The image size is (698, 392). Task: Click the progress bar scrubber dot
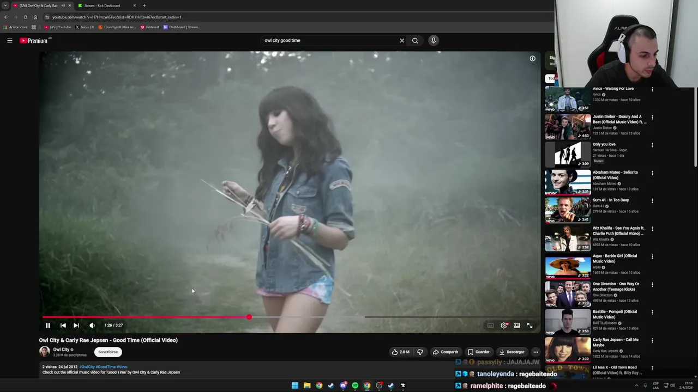[249, 317]
